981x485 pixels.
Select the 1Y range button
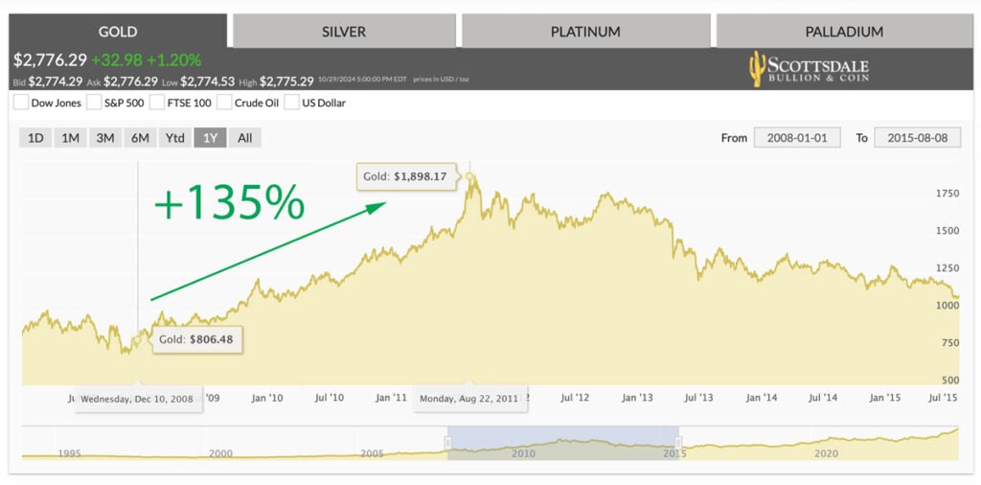[x=210, y=138]
